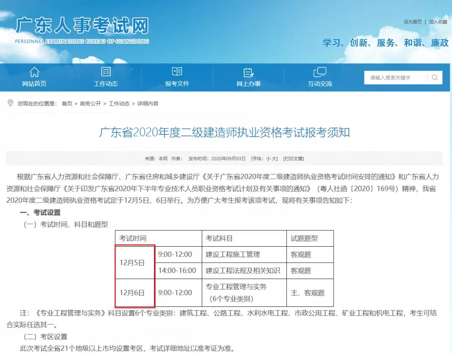This screenshot has height=354, width=452.
Task: Open the 网站首页 navigation label
Action: point(34,84)
